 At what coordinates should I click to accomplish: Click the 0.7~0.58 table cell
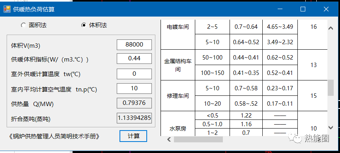246,88
